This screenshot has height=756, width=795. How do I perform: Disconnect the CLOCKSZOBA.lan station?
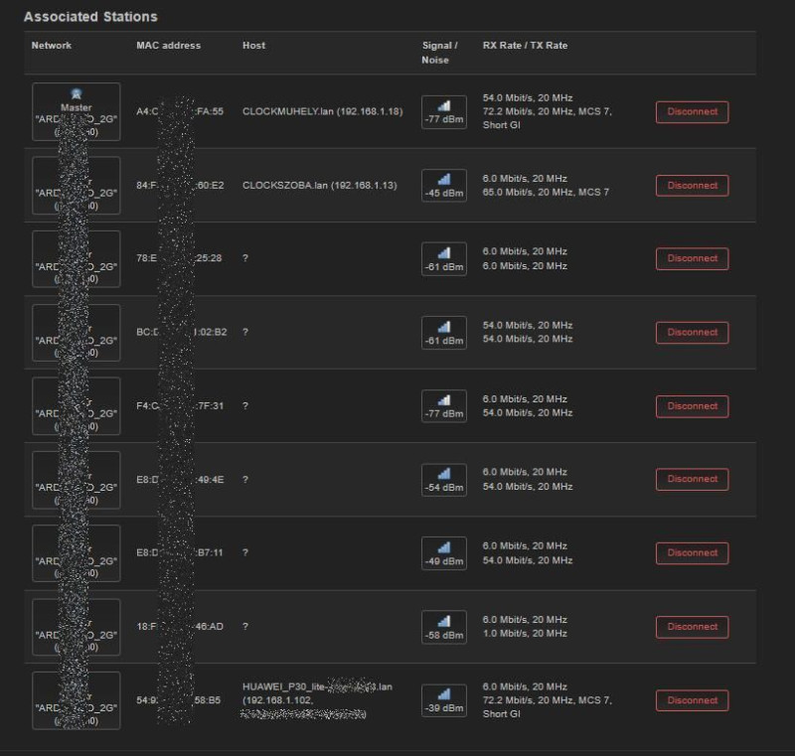click(x=692, y=186)
